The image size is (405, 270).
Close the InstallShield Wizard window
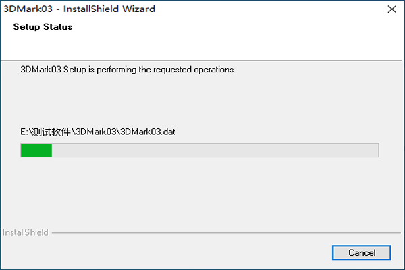(x=392, y=9)
